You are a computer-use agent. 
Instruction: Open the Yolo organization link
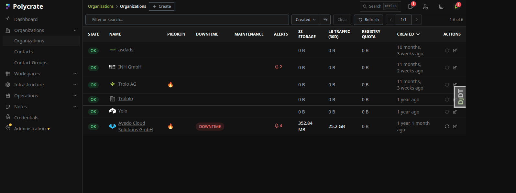point(123,111)
